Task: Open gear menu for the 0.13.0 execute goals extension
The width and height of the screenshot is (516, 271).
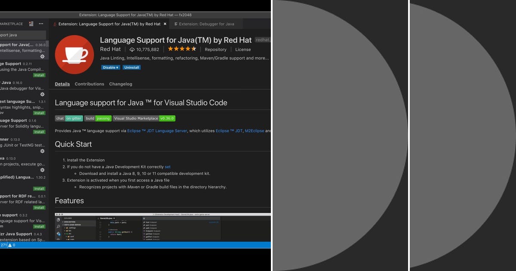Action: [42, 170]
